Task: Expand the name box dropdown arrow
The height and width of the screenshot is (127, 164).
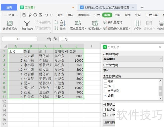Action: click(x=36, y=39)
